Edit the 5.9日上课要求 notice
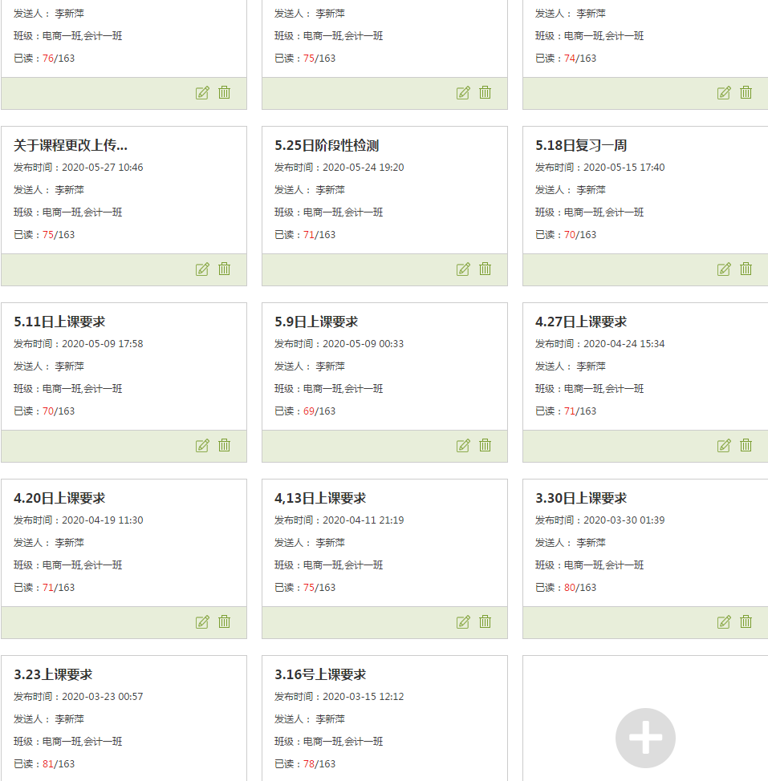Viewport: 768px width, 781px height. coord(463,446)
